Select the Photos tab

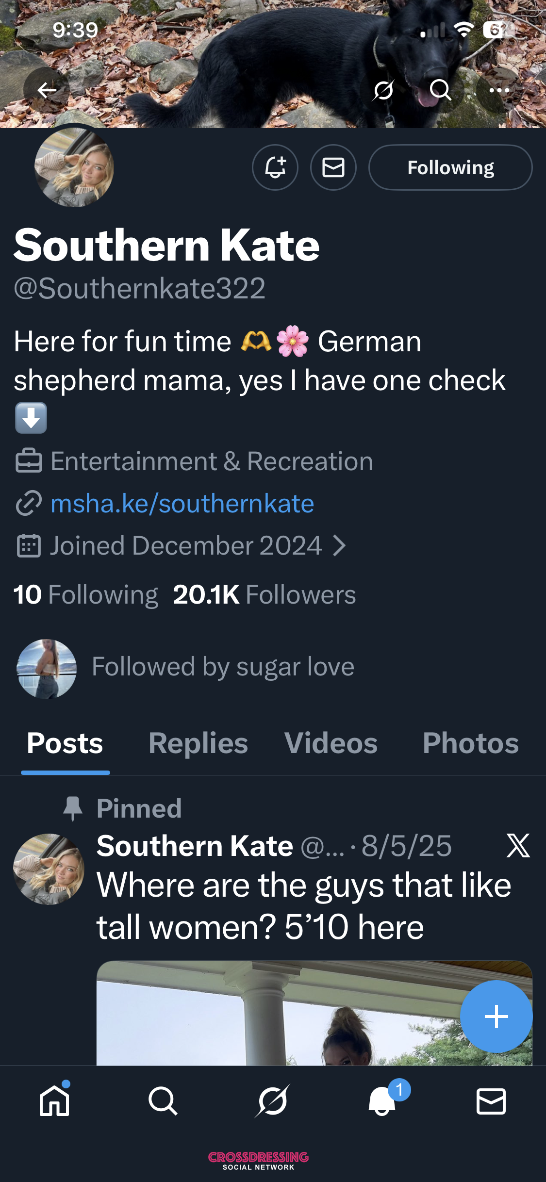[470, 743]
